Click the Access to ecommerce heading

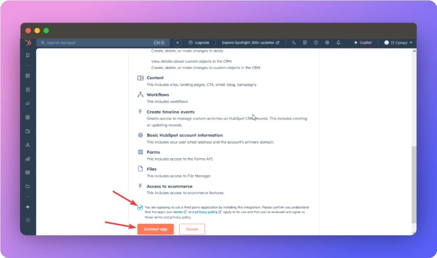pyautogui.click(x=169, y=186)
